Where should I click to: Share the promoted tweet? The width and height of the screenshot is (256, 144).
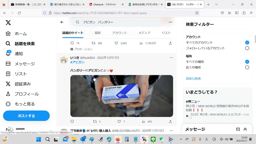pos(170,43)
